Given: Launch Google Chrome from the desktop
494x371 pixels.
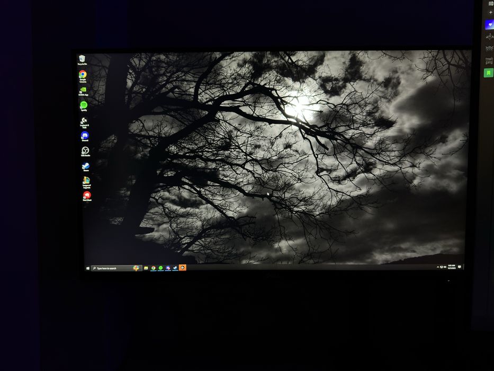Looking at the screenshot, I should (x=83, y=76).
